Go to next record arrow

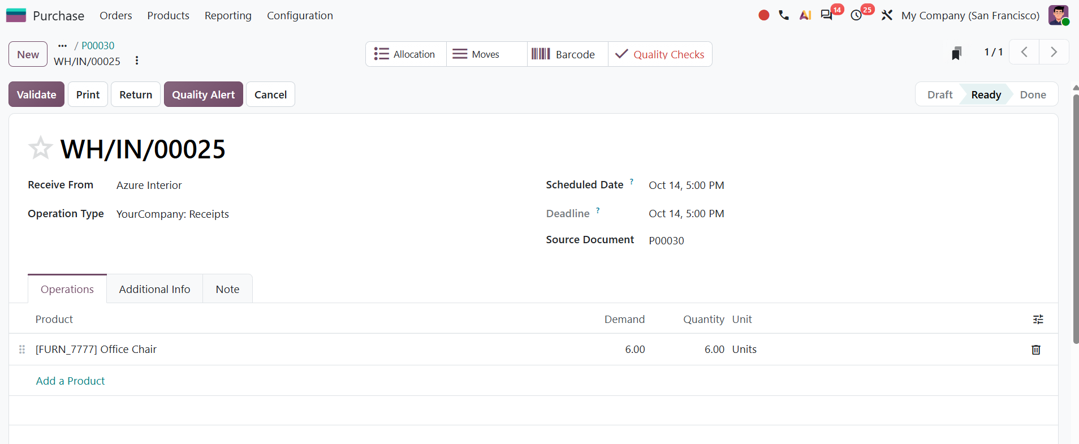(1054, 52)
